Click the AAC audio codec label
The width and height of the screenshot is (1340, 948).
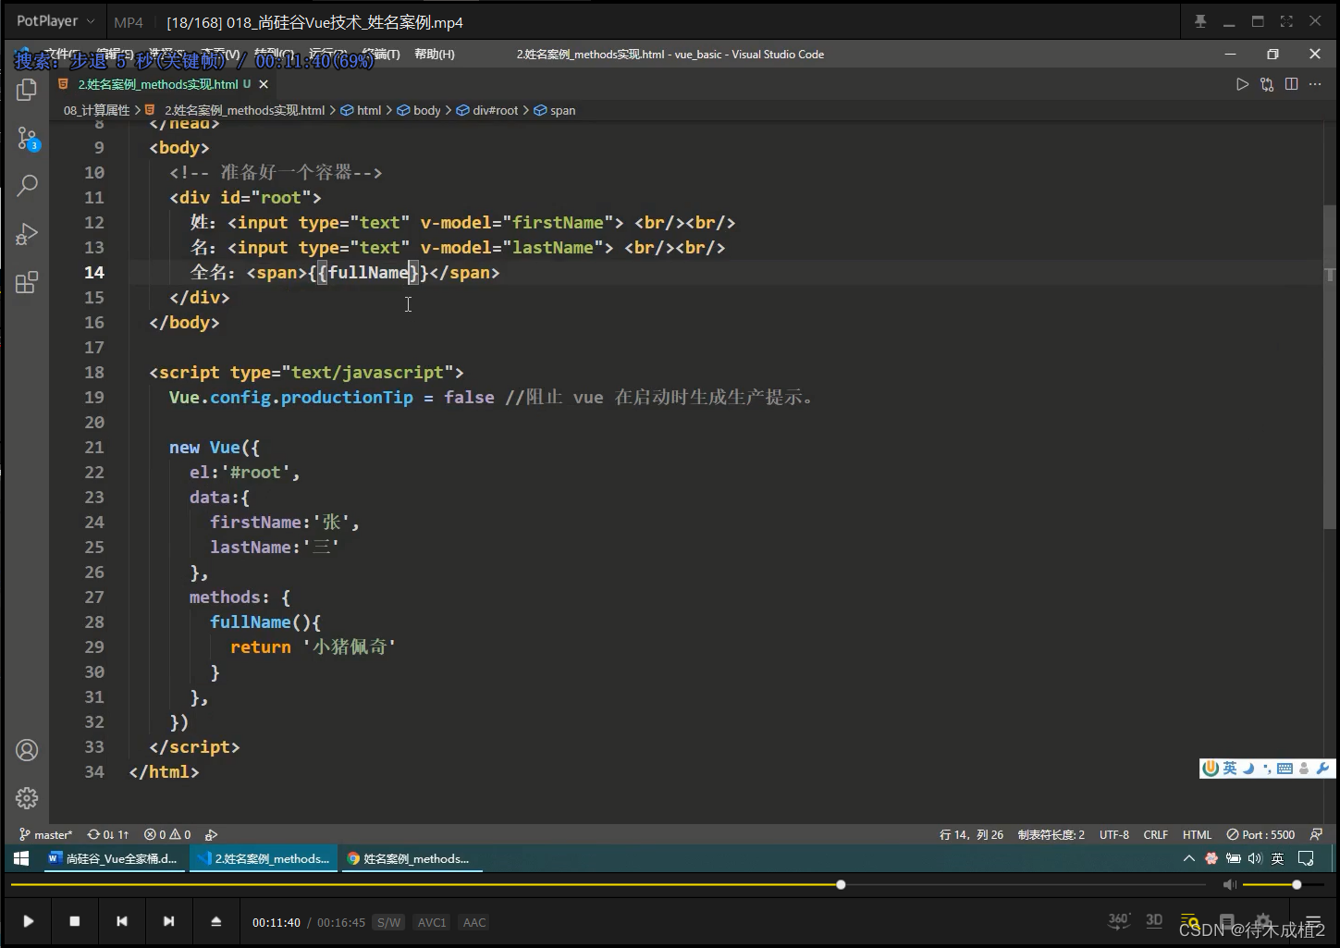(474, 922)
